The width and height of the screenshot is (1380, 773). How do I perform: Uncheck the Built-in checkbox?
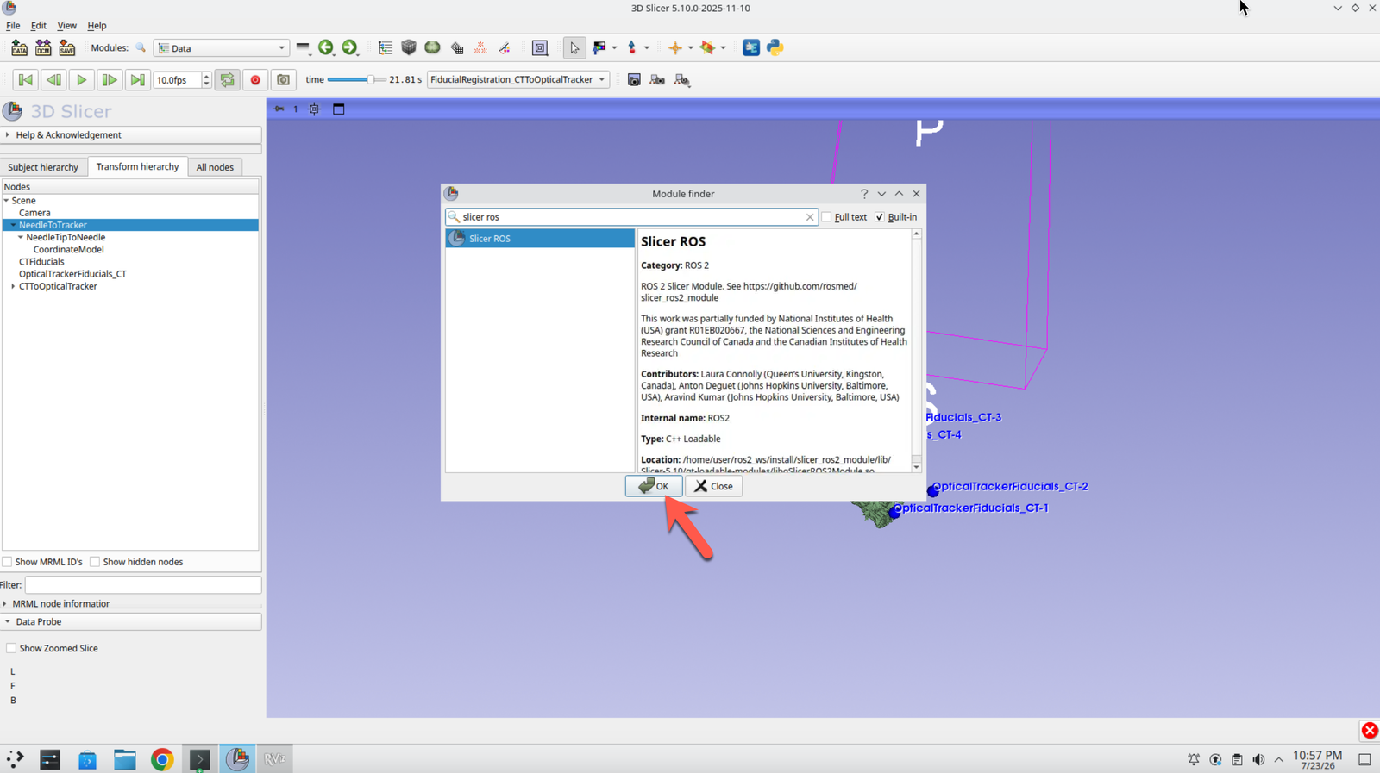[x=880, y=217]
